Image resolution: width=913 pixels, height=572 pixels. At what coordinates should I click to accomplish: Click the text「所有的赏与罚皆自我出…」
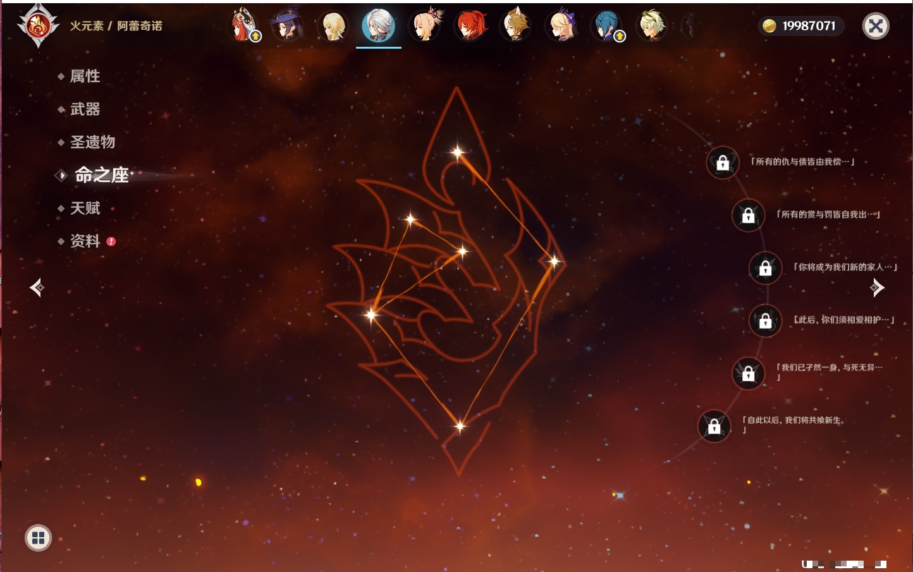pyautogui.click(x=828, y=214)
